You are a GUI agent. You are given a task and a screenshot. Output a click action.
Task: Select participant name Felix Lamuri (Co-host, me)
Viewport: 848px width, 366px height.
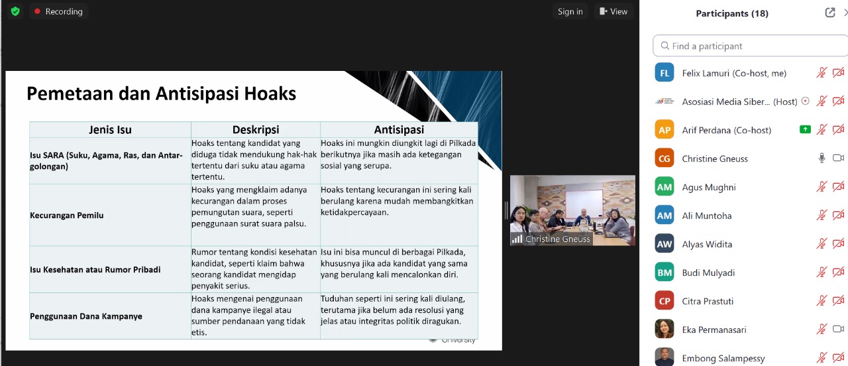point(734,73)
